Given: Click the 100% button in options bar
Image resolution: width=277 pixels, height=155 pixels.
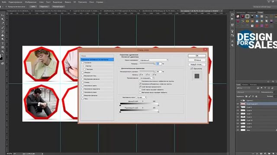Looking at the screenshot, I should [x=33, y=7].
